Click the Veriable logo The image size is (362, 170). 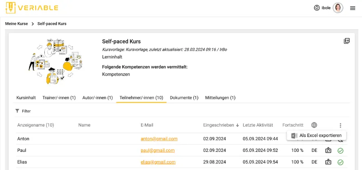click(x=32, y=8)
